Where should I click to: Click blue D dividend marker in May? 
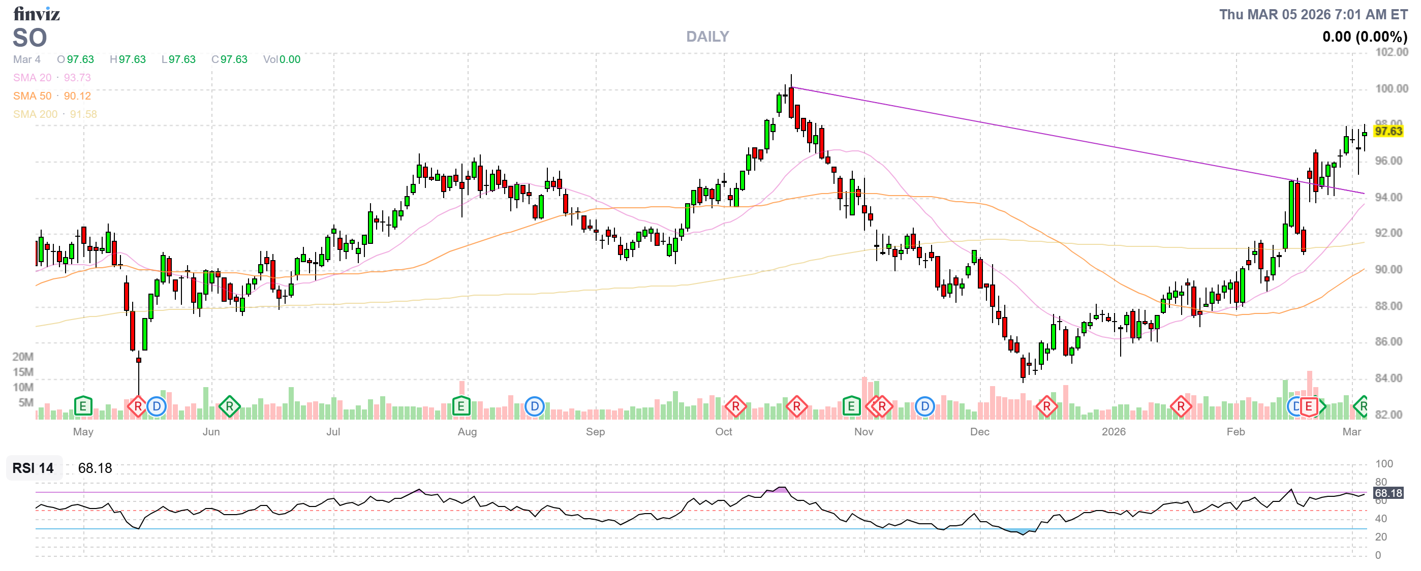coord(157,407)
